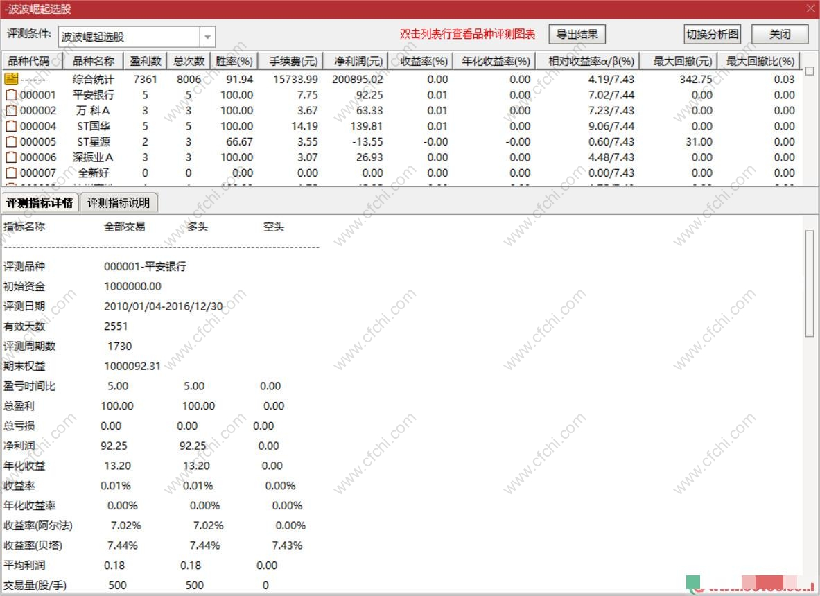The image size is (820, 596).
Task: Click the document icon for 000004 ST国华
Action: pos(11,126)
